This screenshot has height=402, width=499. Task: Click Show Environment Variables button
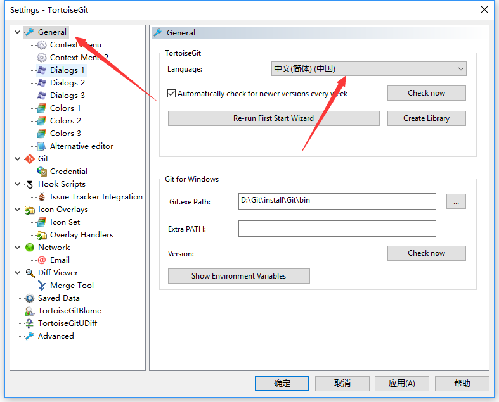238,276
